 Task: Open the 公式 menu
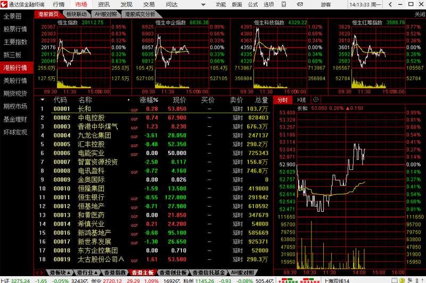tap(252, 4)
